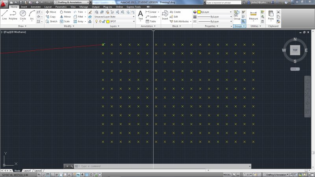Click TOP face of ViewCube
Screen dimensions: 315x177
click(x=295, y=50)
